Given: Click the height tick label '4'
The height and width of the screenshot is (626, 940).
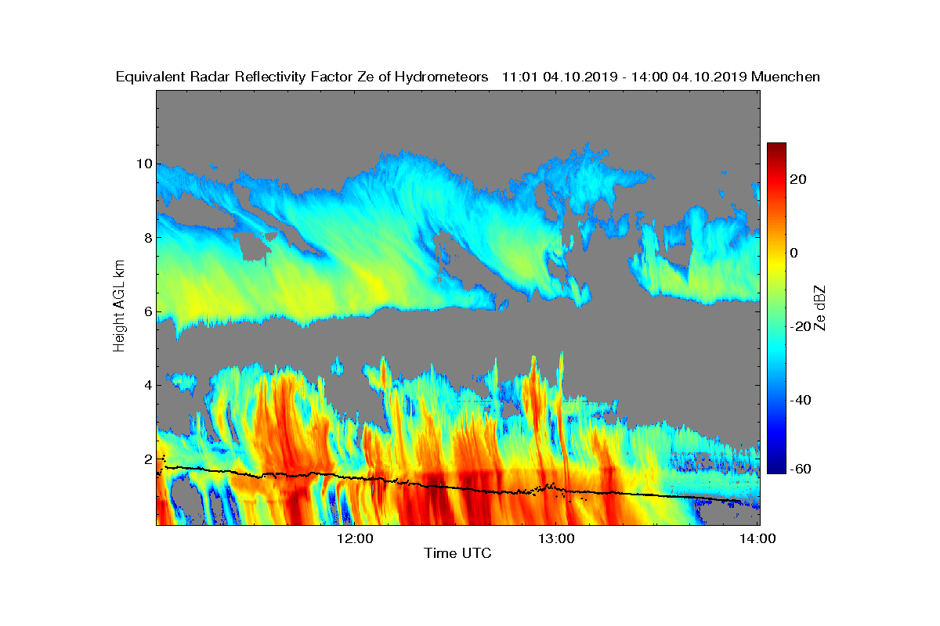Looking at the screenshot, I should tap(146, 385).
